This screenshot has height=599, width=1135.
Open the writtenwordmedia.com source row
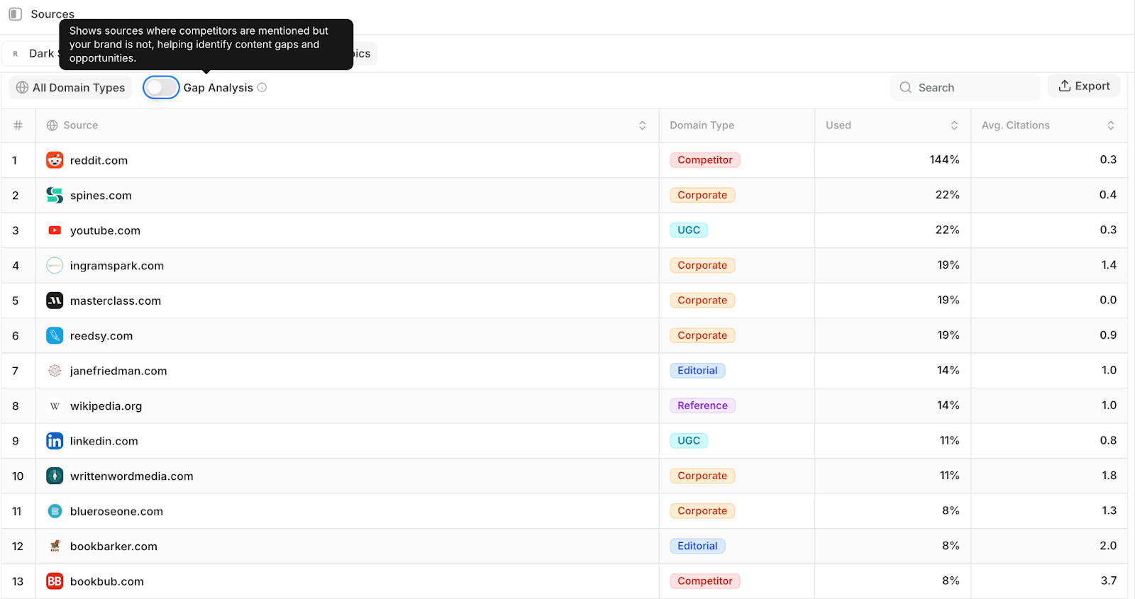(131, 476)
